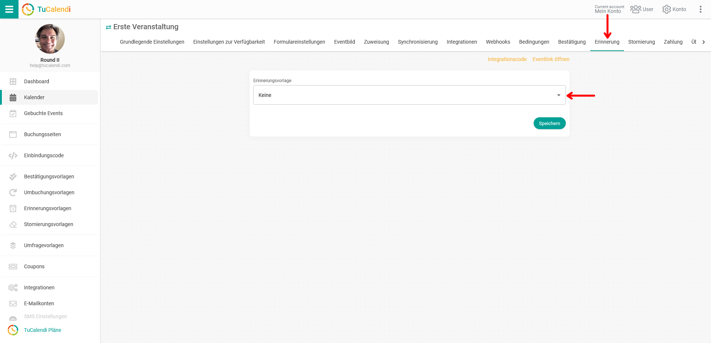711x343 pixels.
Task: Open the Stornierung tab
Action: tap(641, 42)
